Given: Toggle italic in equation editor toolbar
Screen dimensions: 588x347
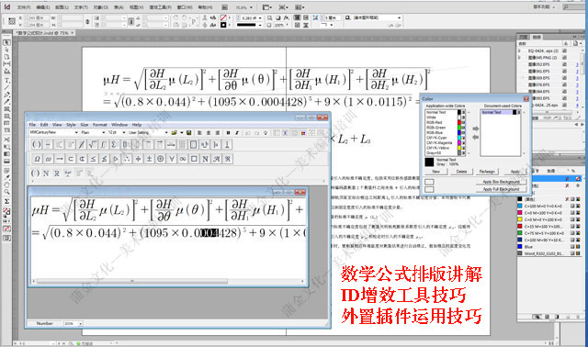Looking at the screenshot, I should click(x=237, y=133).
